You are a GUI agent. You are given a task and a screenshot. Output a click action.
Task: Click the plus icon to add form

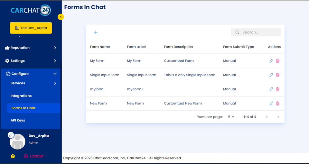(96, 32)
